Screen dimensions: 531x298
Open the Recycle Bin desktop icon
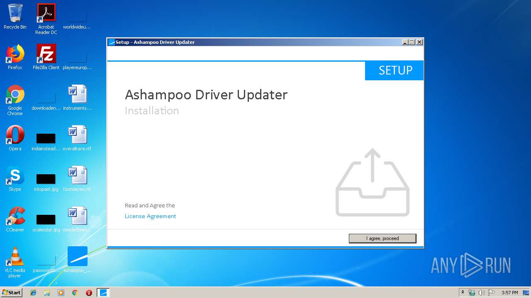click(x=15, y=17)
